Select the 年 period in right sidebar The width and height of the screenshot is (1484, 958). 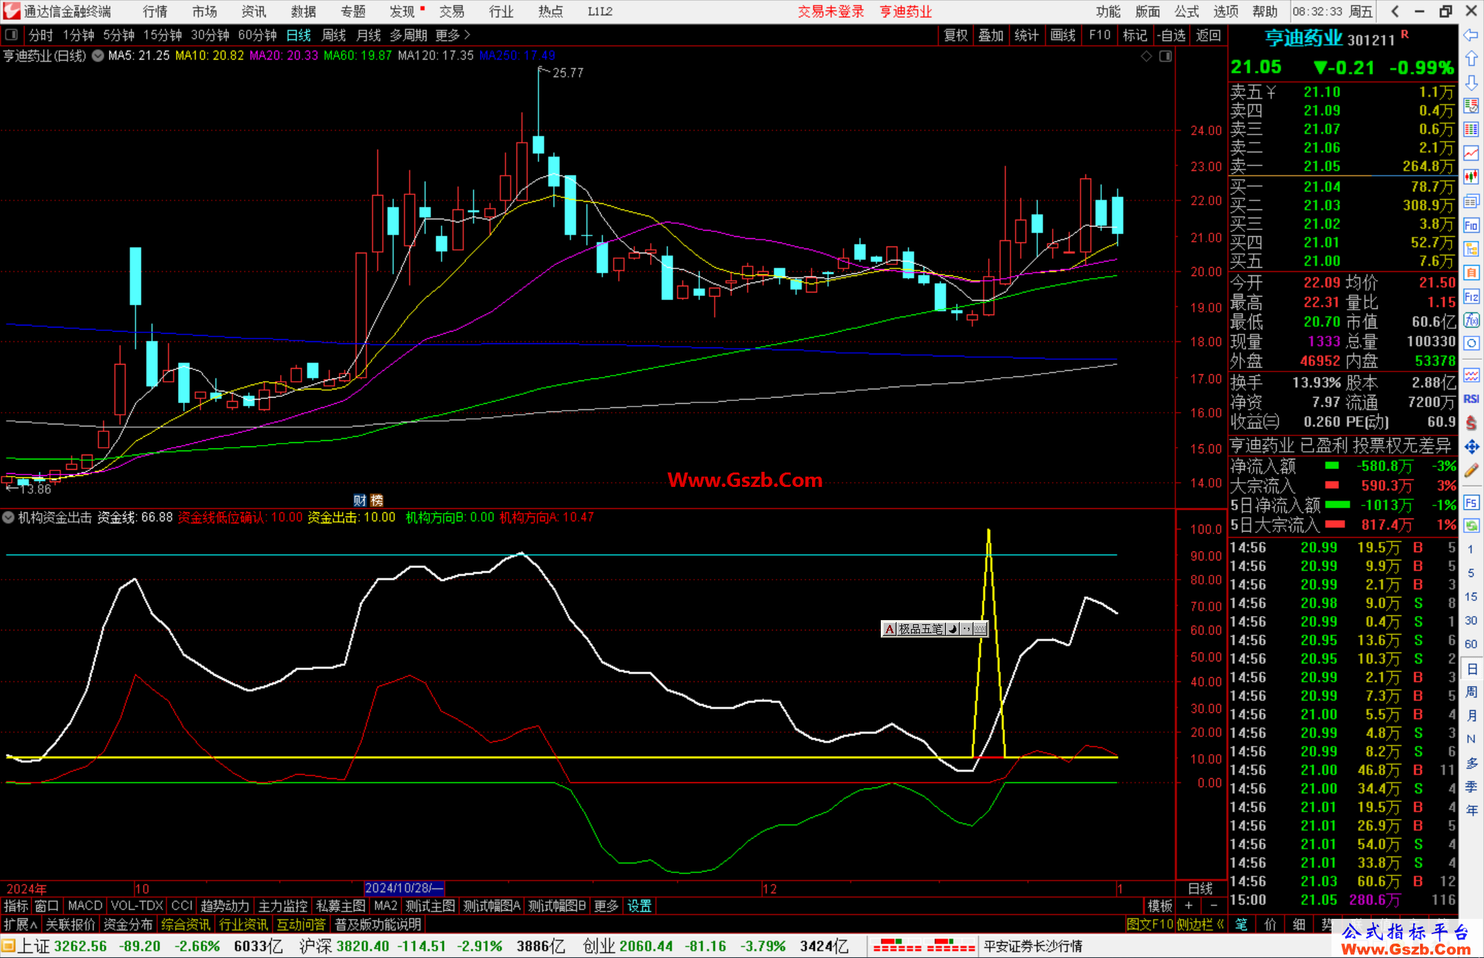point(1471,810)
